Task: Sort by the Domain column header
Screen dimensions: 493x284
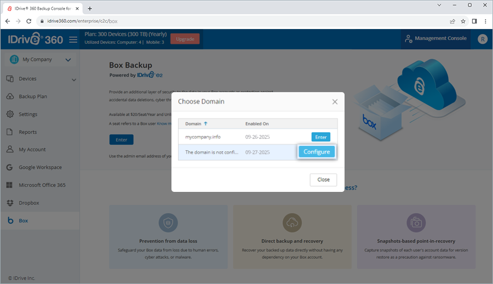Action: [x=196, y=124]
